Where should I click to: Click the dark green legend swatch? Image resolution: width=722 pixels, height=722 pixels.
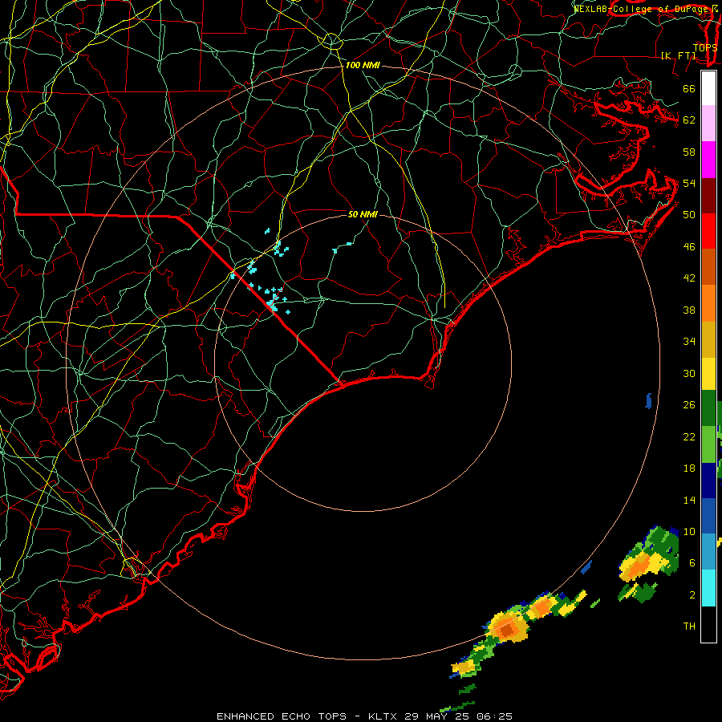708,408
